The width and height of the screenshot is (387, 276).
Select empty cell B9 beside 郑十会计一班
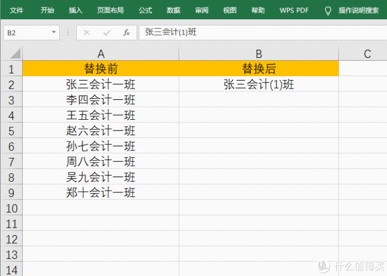pos(258,193)
